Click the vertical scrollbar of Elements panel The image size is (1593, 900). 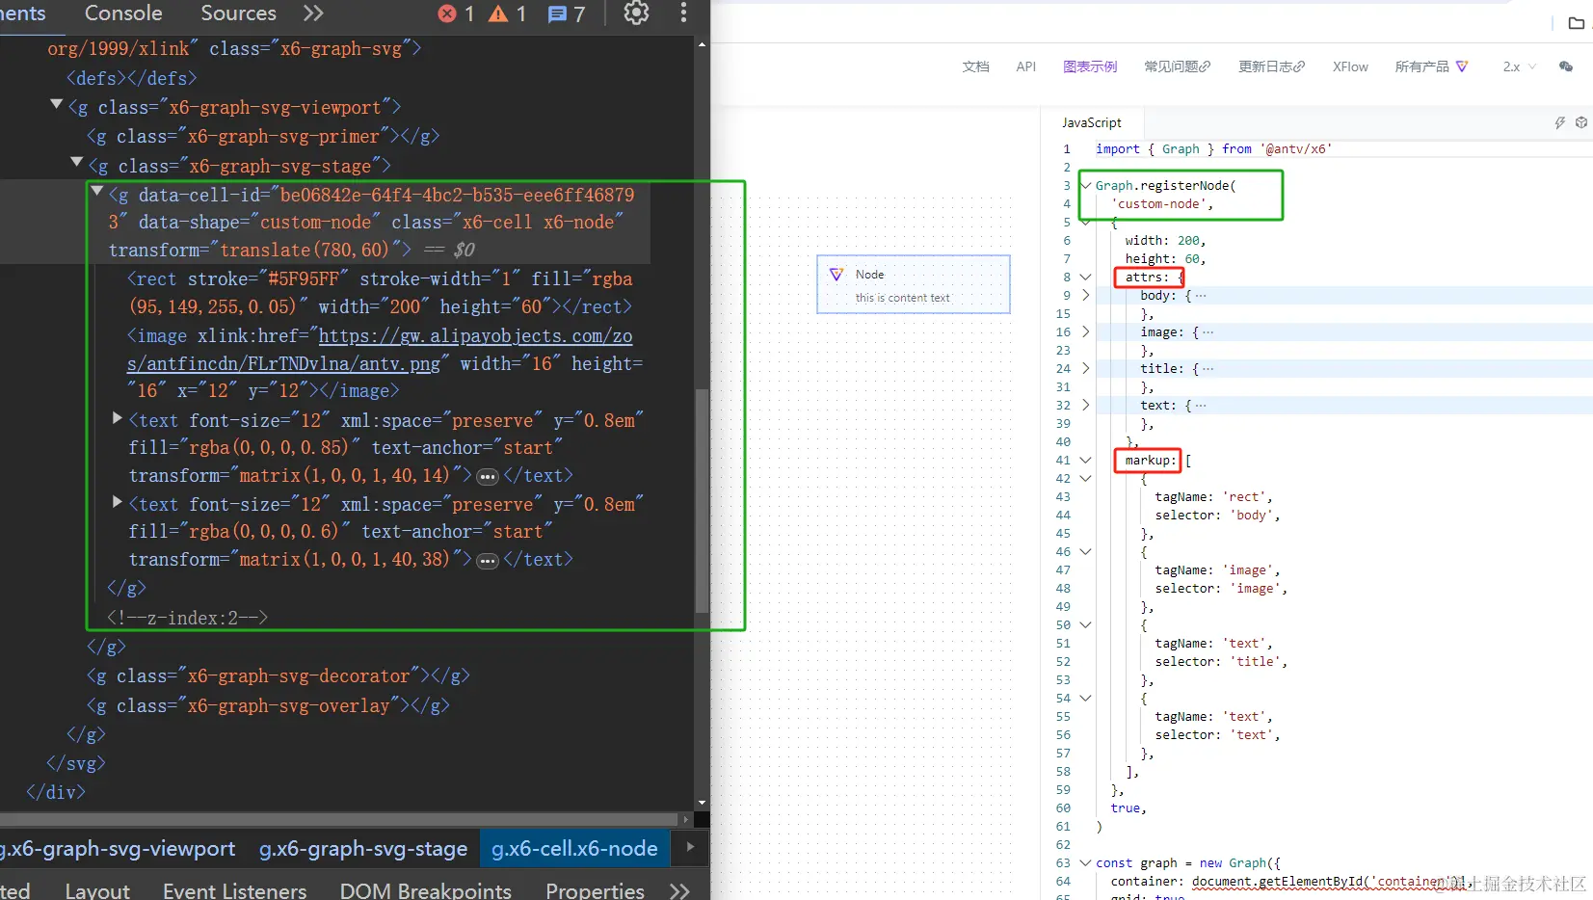click(702, 501)
